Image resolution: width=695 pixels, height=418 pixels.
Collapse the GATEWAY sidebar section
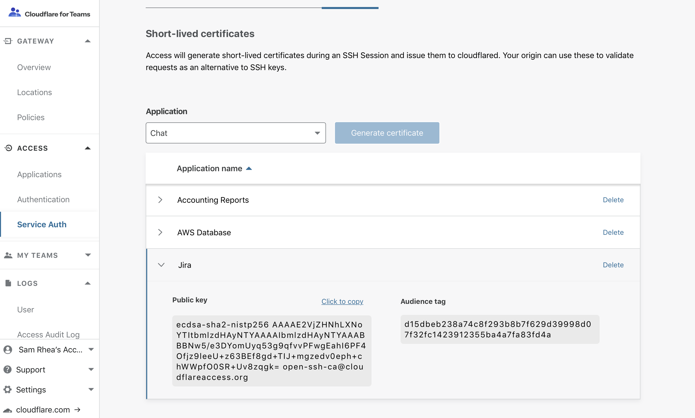[88, 41]
